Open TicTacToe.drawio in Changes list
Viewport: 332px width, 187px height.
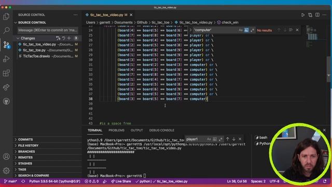click(x=48, y=56)
